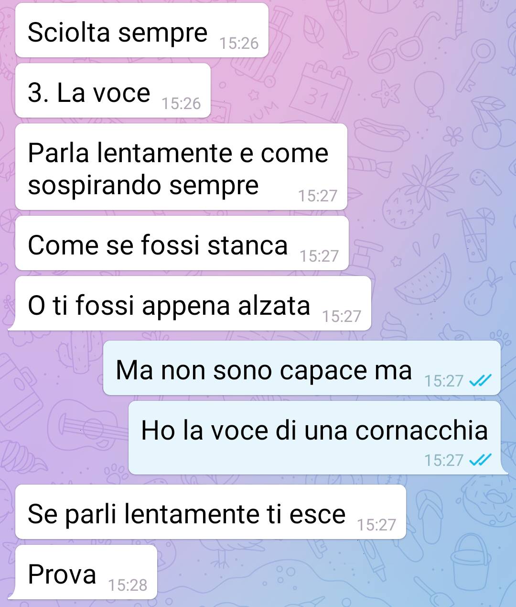
Task: Tap the 'Prova' message bubble
Action: pyautogui.click(x=85, y=573)
